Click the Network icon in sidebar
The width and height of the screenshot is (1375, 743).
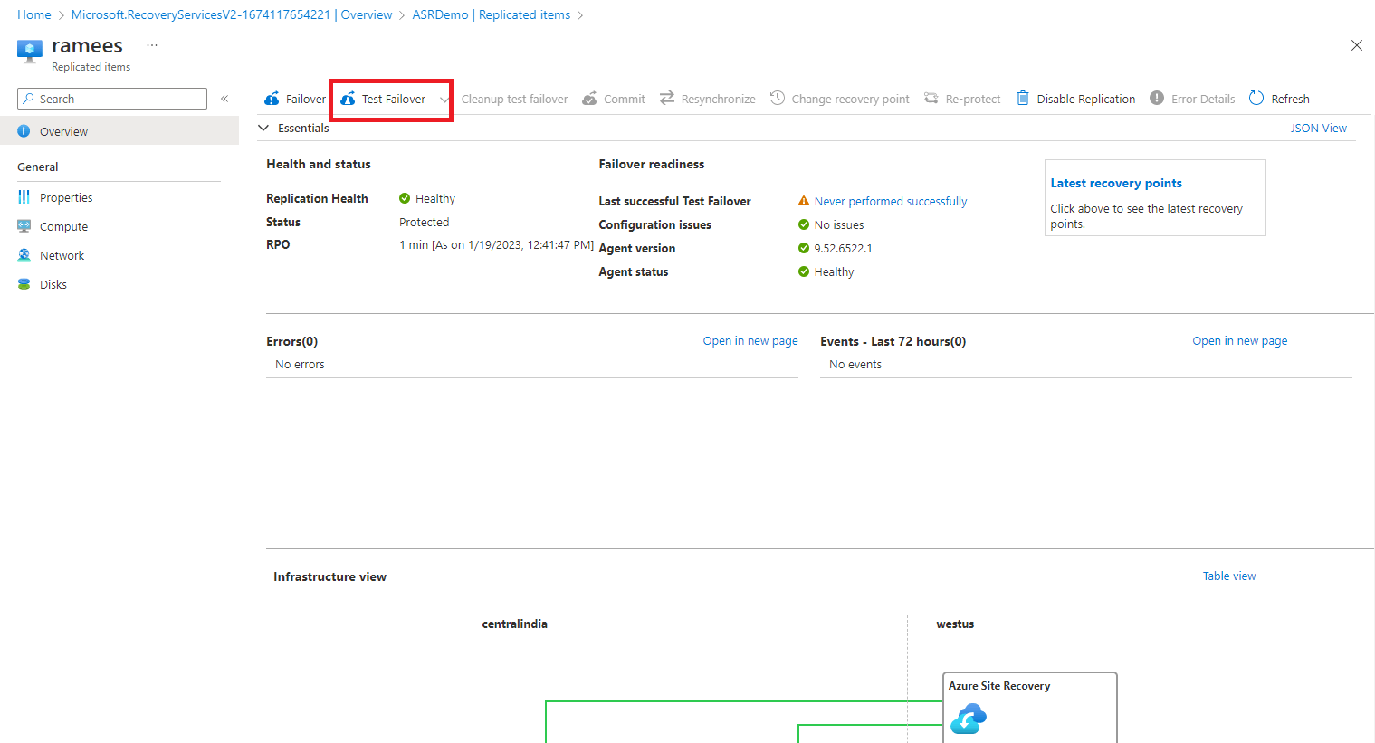pos(24,255)
